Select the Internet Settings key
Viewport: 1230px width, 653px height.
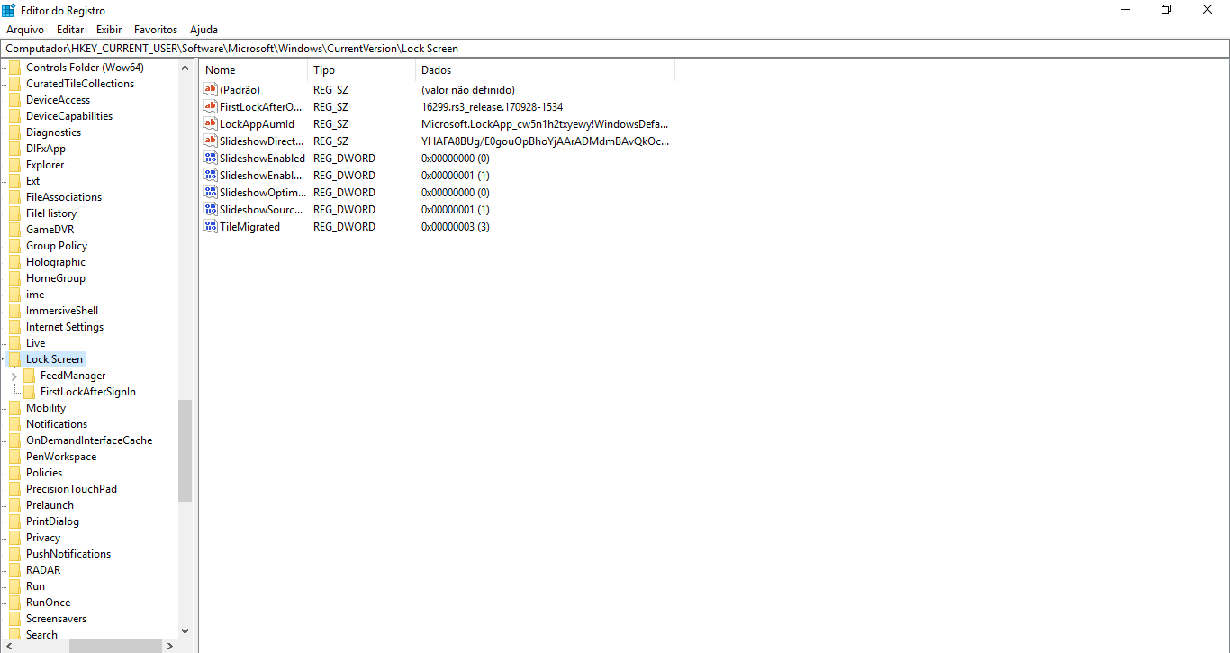(65, 327)
